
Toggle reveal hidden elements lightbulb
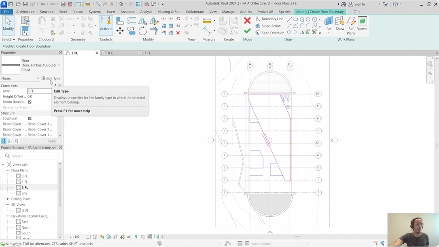[x=136, y=237]
